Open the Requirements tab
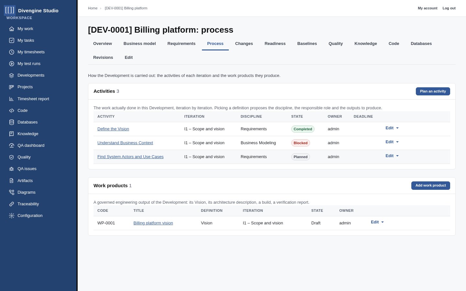This screenshot has height=291, width=466. pos(182,44)
